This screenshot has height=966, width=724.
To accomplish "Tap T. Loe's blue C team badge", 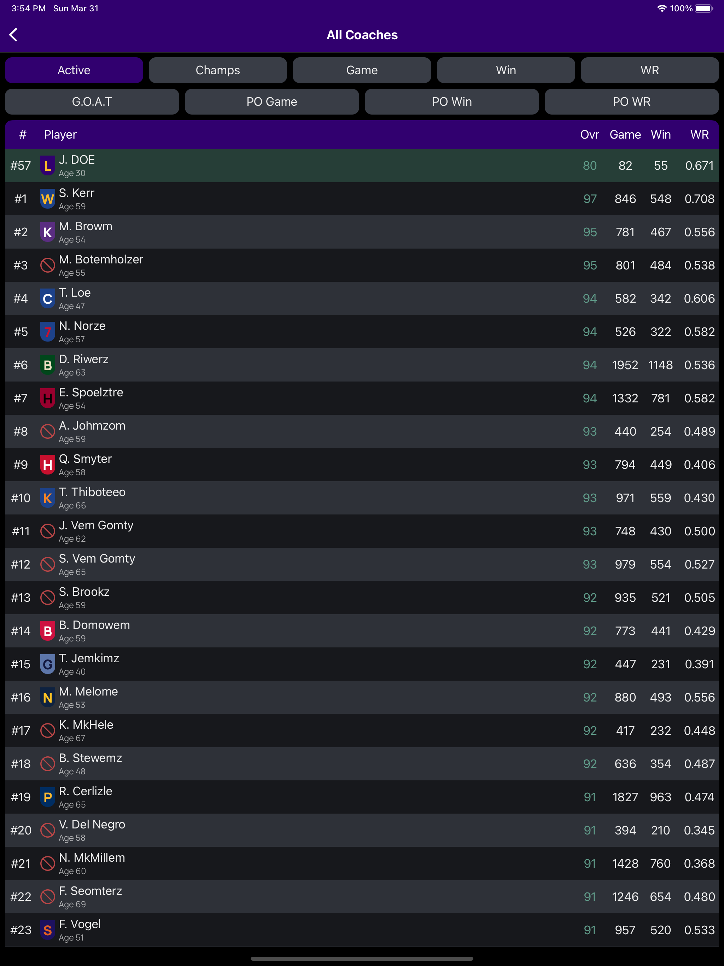I will click(x=48, y=299).
